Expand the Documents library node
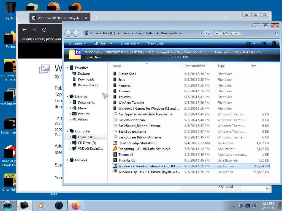This screenshot has width=282, height=211. [x=70, y=102]
